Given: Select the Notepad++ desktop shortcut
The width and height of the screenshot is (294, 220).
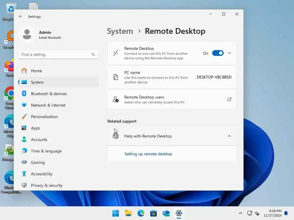Looking at the screenshot, I should tap(8, 152).
